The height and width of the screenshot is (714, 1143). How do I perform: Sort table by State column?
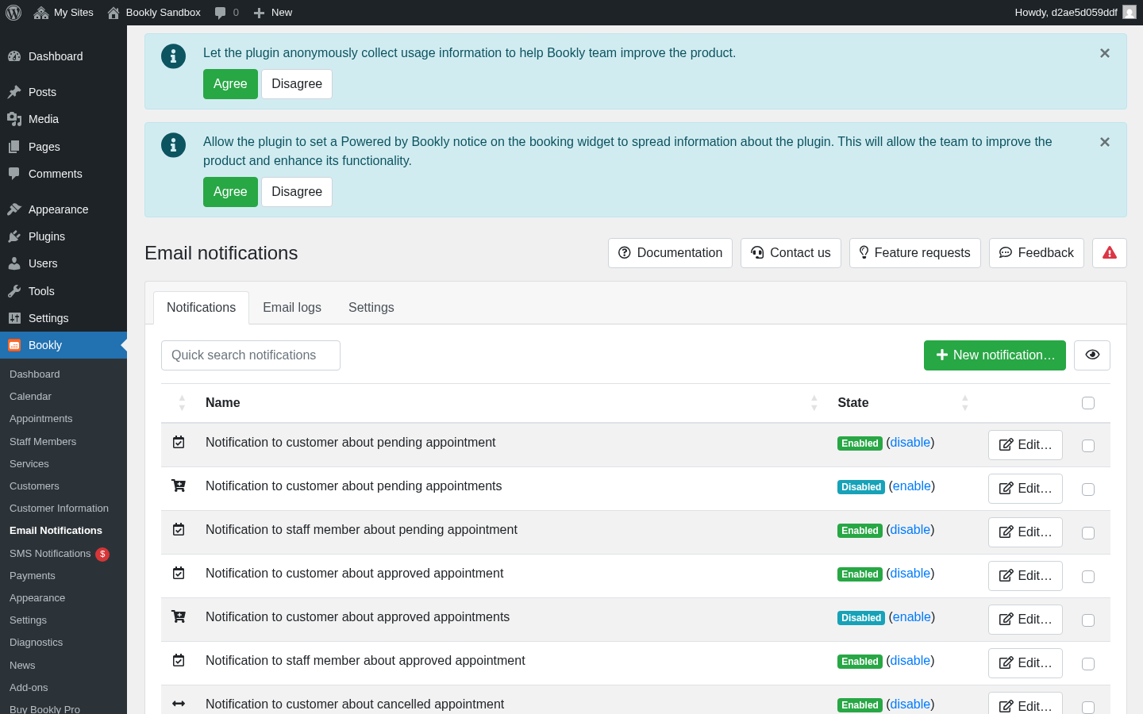pos(903,403)
